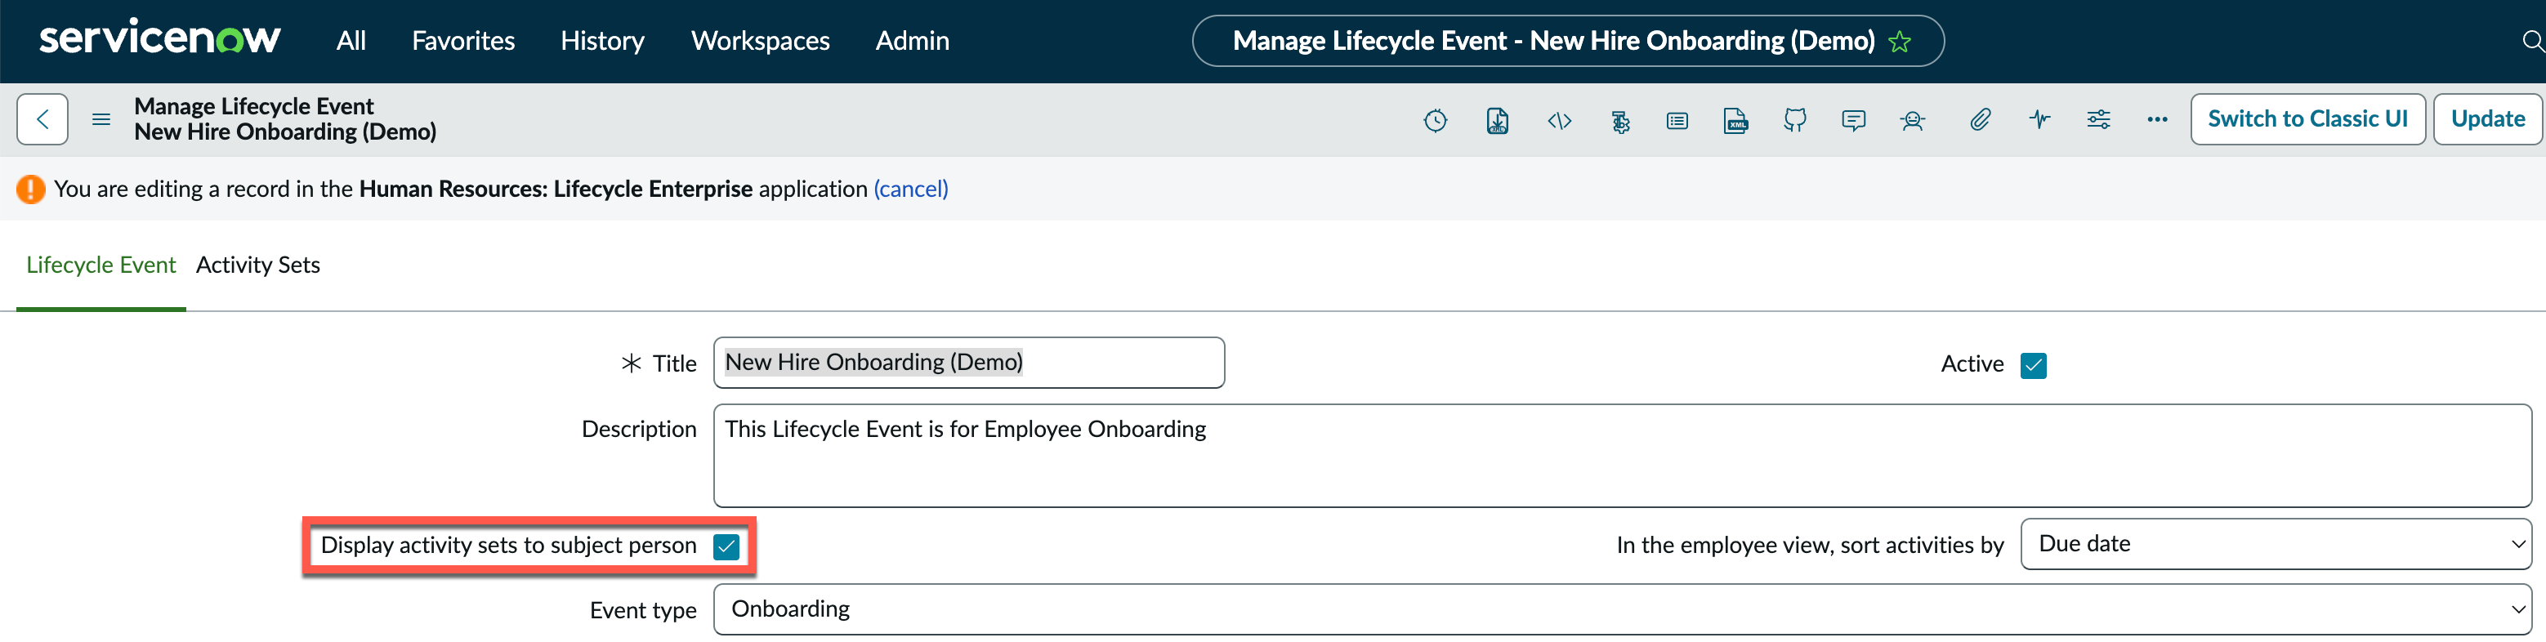Click the Description label

638,429
